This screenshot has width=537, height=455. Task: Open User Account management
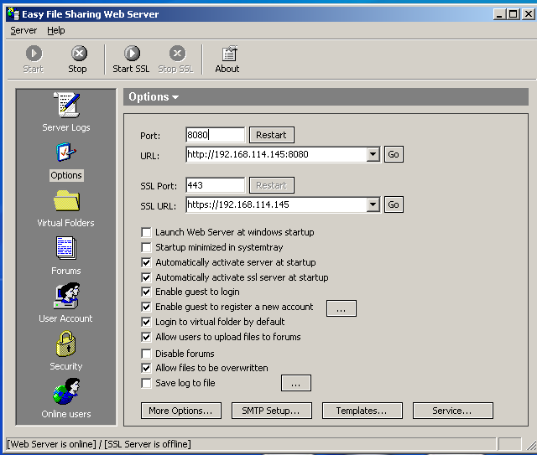(67, 296)
